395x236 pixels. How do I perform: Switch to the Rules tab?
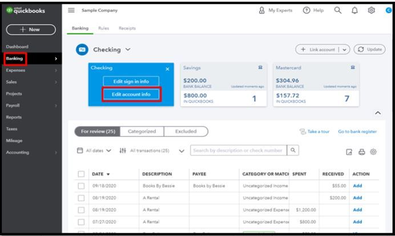point(103,28)
